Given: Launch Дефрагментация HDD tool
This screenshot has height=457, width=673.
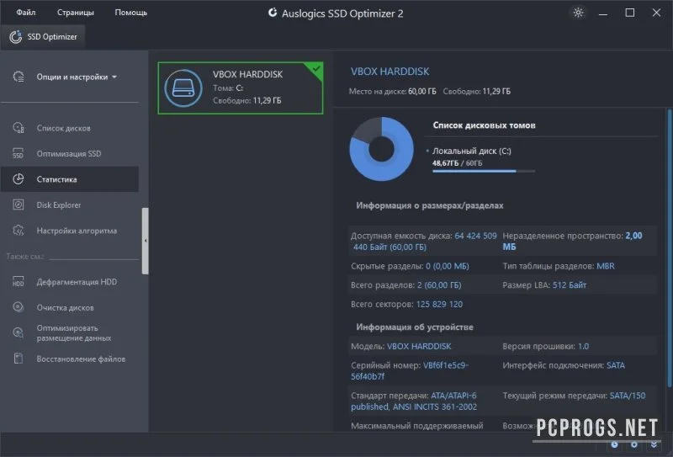Looking at the screenshot, I should click(x=77, y=282).
